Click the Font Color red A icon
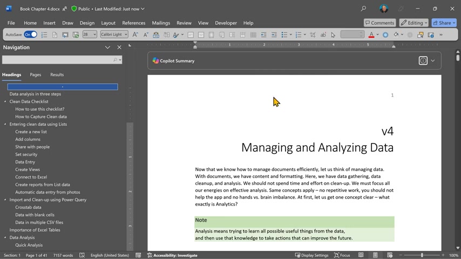Image resolution: width=461 pixels, height=259 pixels. [x=371, y=35]
